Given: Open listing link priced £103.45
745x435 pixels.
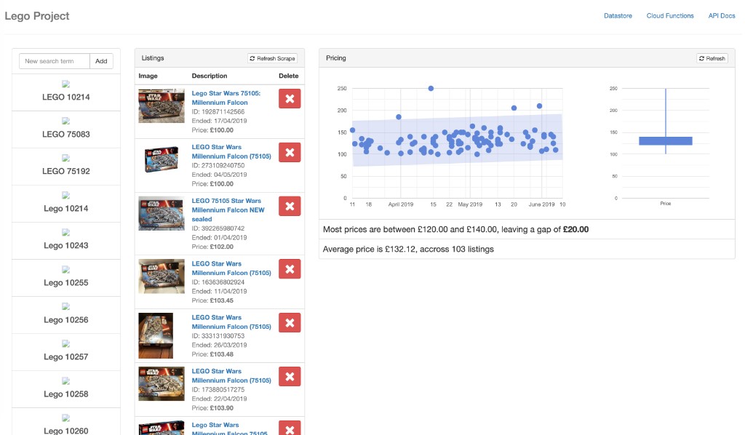Looking at the screenshot, I should click(x=231, y=268).
